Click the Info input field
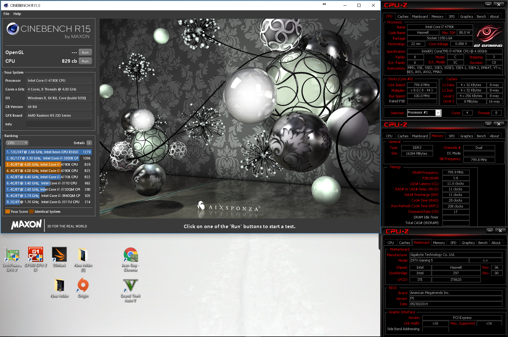The height and width of the screenshot is (337, 508). coord(59,124)
